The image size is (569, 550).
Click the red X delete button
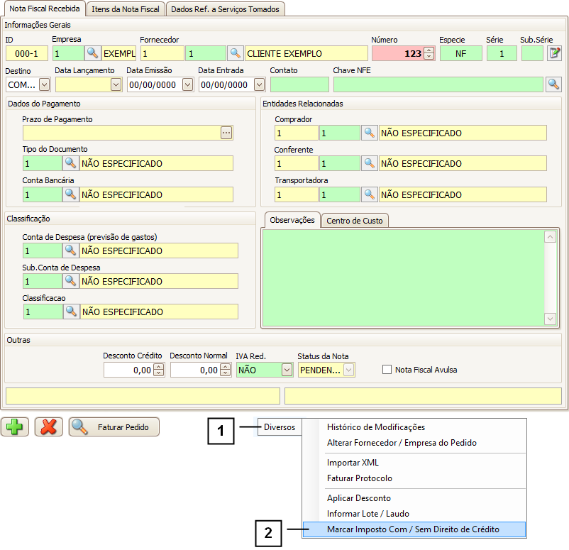coord(48,427)
